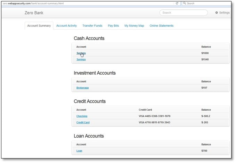Click the Checking account link
Viewport: 236px width, 163px height.
pos(82,116)
